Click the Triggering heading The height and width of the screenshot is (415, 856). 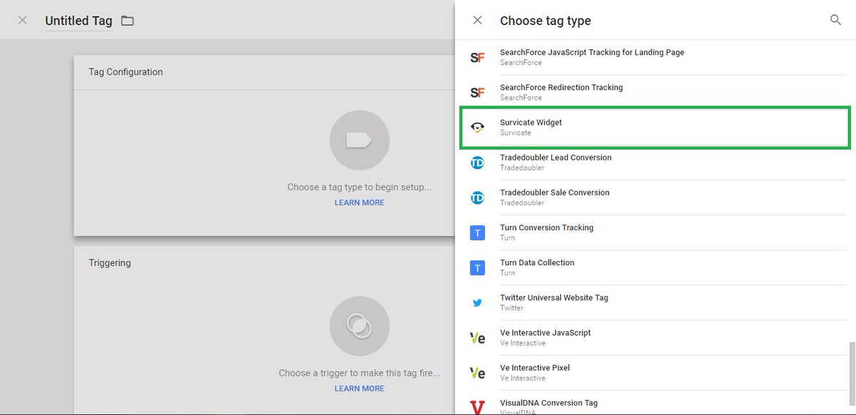pos(110,263)
